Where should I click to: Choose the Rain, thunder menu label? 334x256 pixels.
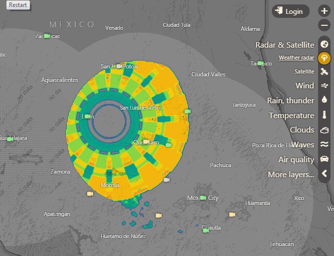[291, 100]
